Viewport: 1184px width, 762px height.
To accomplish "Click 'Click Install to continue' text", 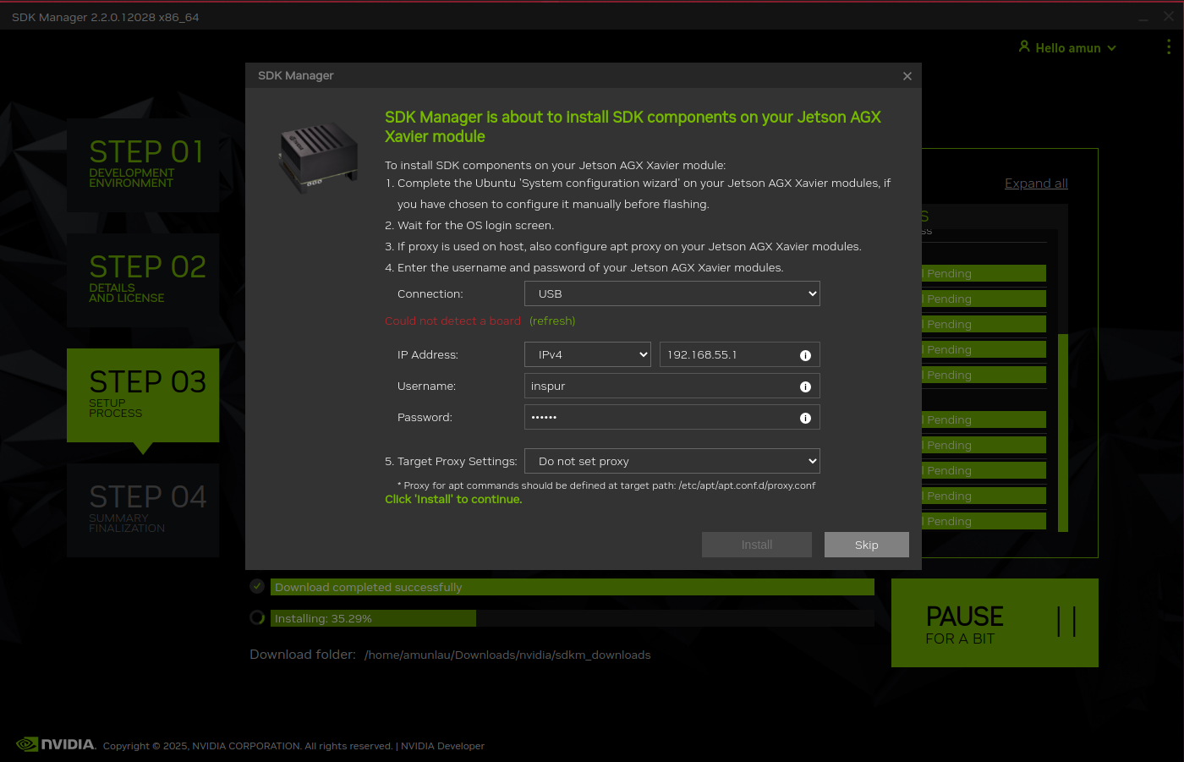I will (x=453, y=499).
